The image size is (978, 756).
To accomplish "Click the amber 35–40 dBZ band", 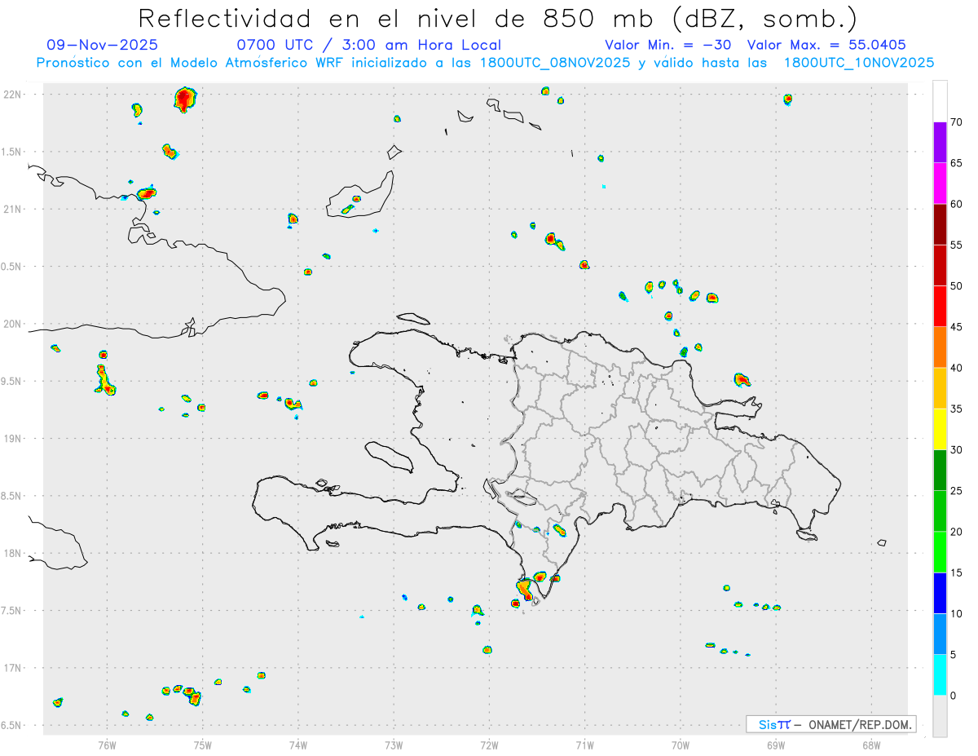I will [940, 388].
